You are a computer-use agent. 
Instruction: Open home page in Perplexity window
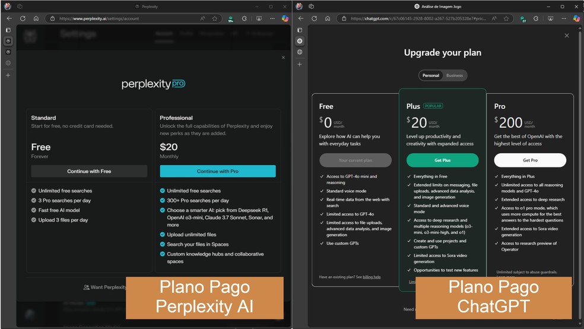(x=36, y=18)
